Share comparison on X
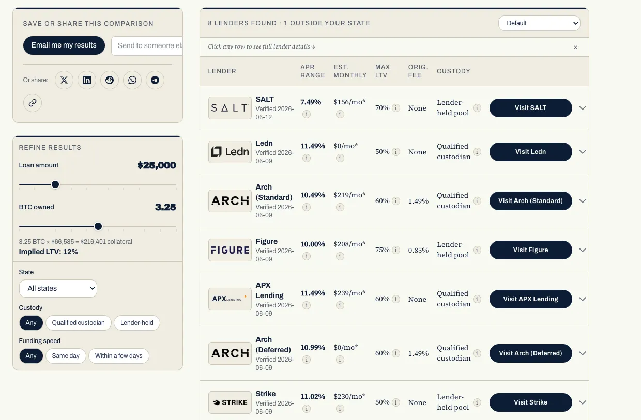This screenshot has width=641, height=420. pos(64,80)
